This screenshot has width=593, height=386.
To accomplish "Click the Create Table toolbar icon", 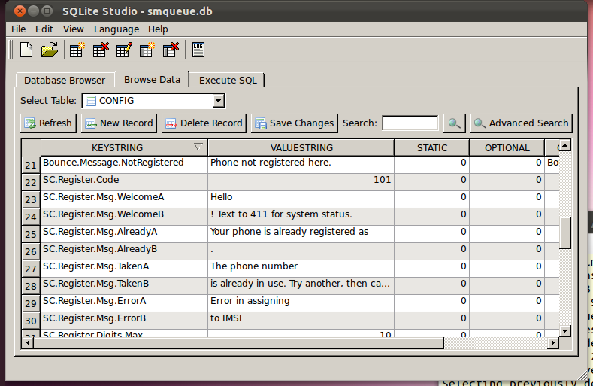I will pyautogui.click(x=77, y=50).
